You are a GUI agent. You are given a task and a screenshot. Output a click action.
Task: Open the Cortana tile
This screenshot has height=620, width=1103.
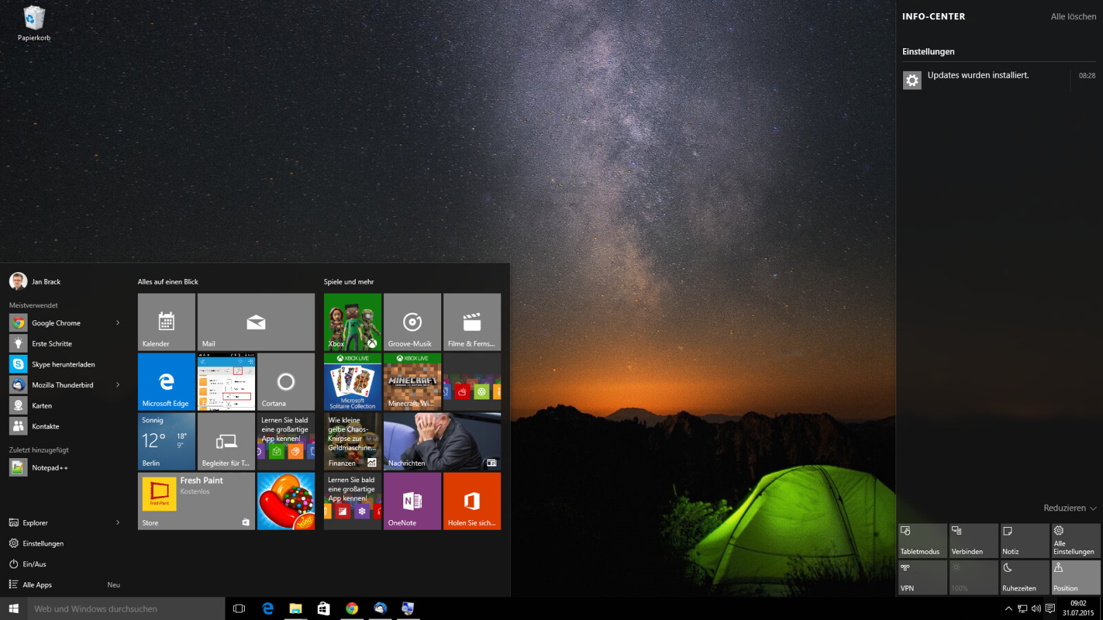point(285,382)
